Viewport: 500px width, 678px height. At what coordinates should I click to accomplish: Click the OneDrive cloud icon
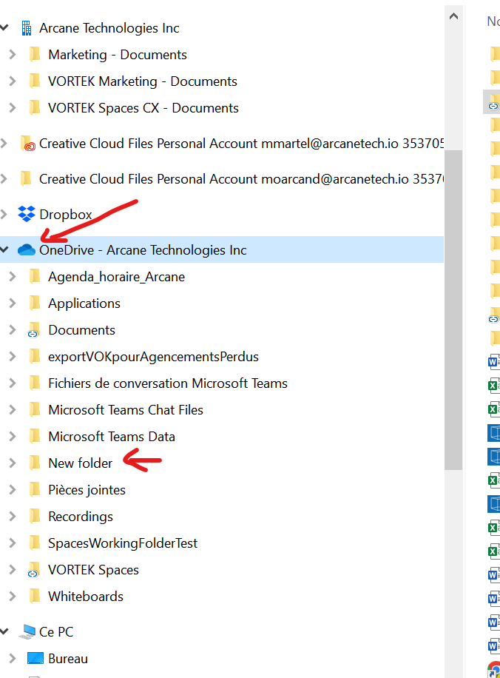pos(27,250)
